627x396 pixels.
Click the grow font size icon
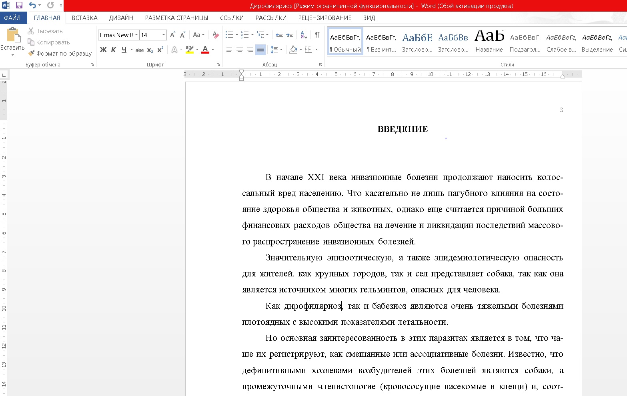[x=172, y=35]
